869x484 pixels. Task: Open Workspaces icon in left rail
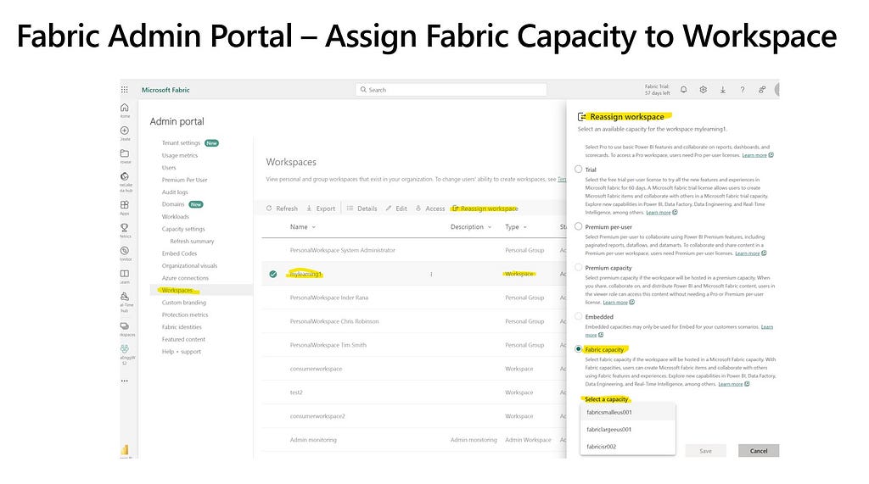(x=125, y=326)
